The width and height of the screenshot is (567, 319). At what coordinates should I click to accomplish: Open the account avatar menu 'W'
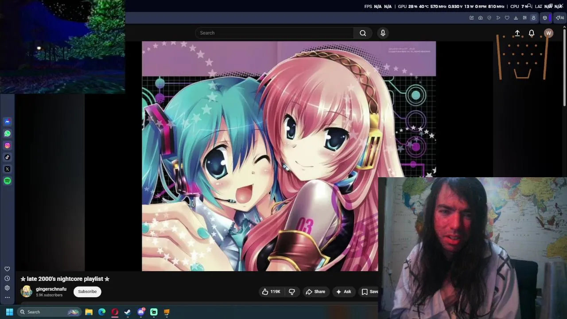548,33
